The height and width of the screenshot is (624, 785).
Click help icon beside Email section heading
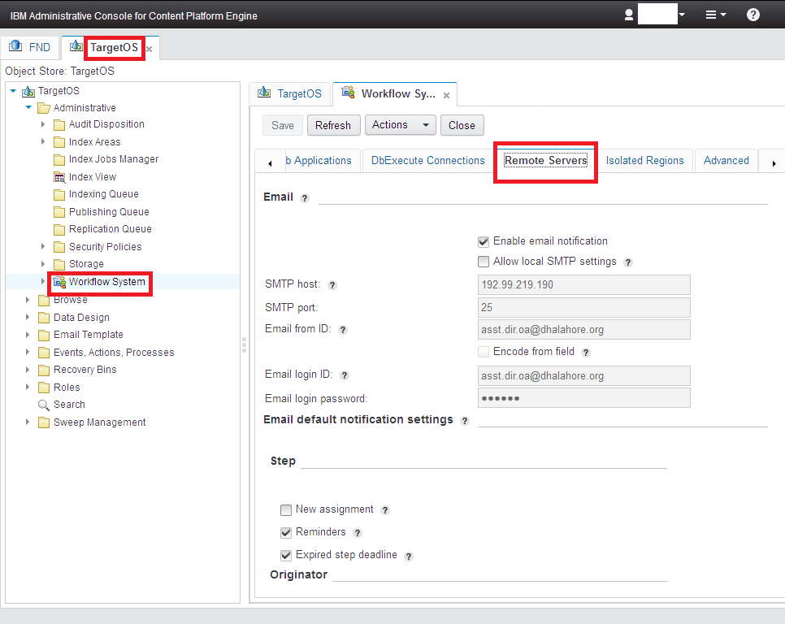point(305,197)
